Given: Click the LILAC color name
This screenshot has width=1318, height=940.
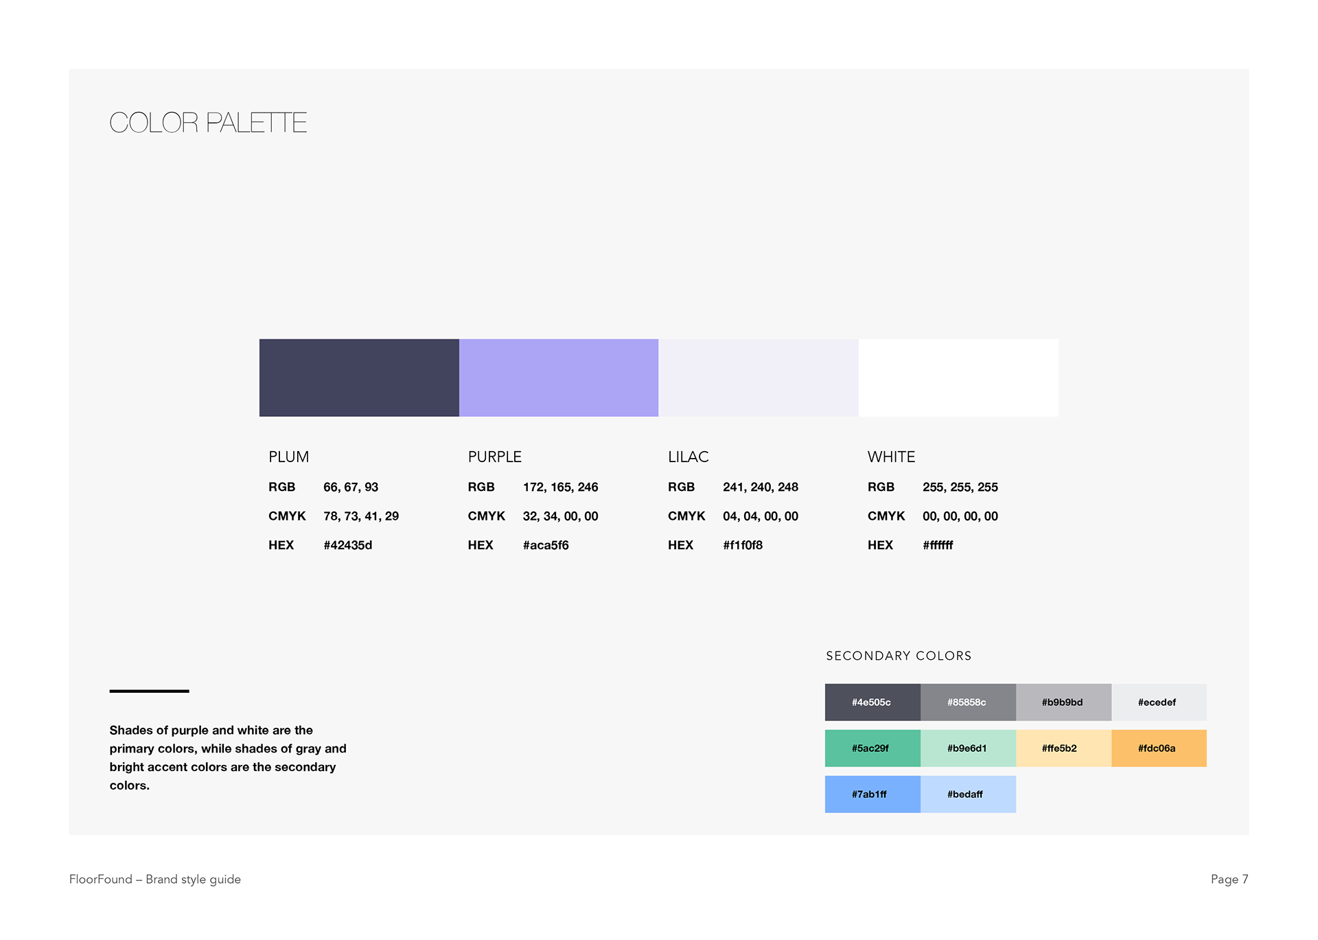Looking at the screenshot, I should (688, 457).
